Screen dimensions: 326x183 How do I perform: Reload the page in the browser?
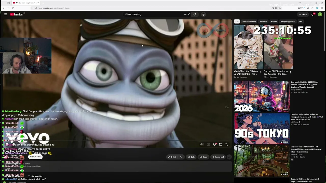coord(13,8)
